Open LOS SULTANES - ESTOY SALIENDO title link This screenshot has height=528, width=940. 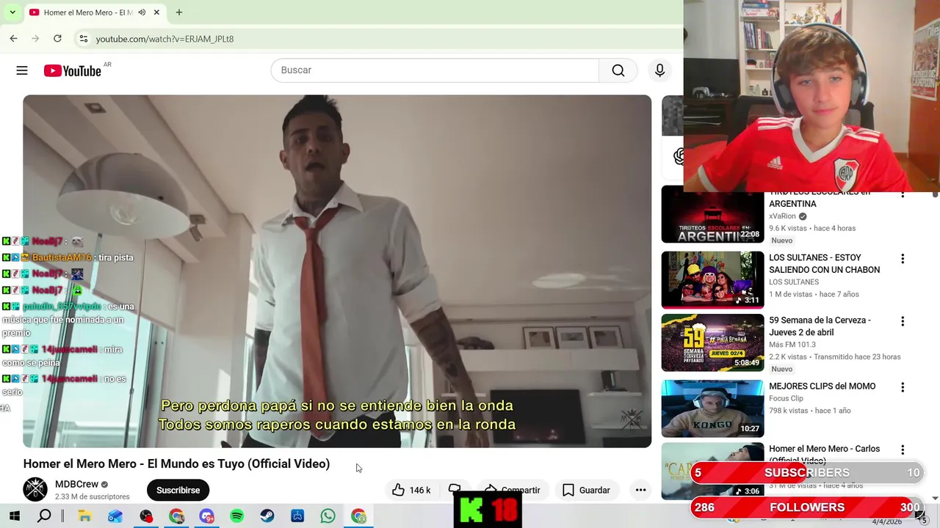click(824, 264)
